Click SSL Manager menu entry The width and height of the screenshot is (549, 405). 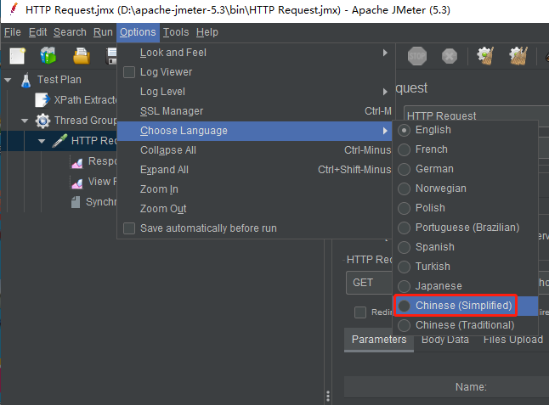click(255, 111)
